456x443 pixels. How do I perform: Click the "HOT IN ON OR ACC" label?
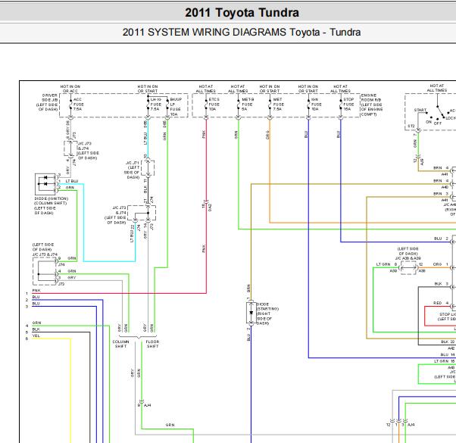tap(70, 89)
